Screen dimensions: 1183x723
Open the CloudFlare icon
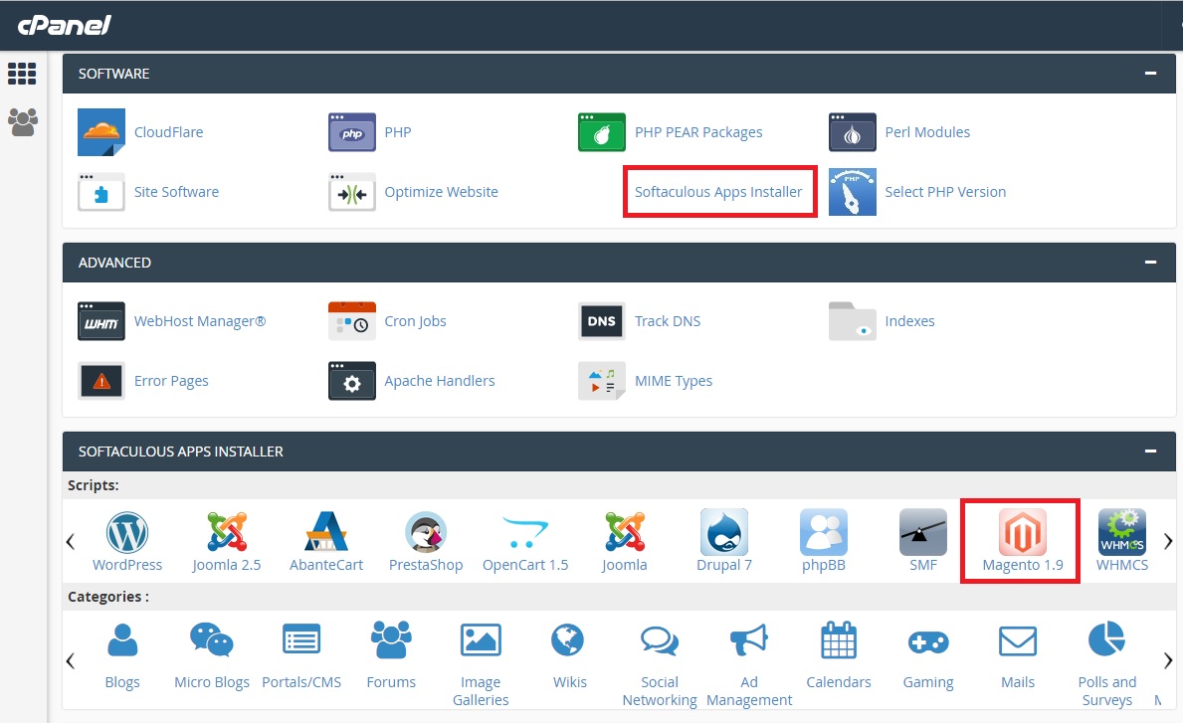point(101,132)
